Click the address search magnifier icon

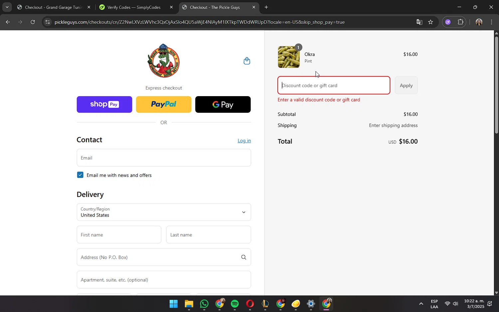[x=244, y=257]
